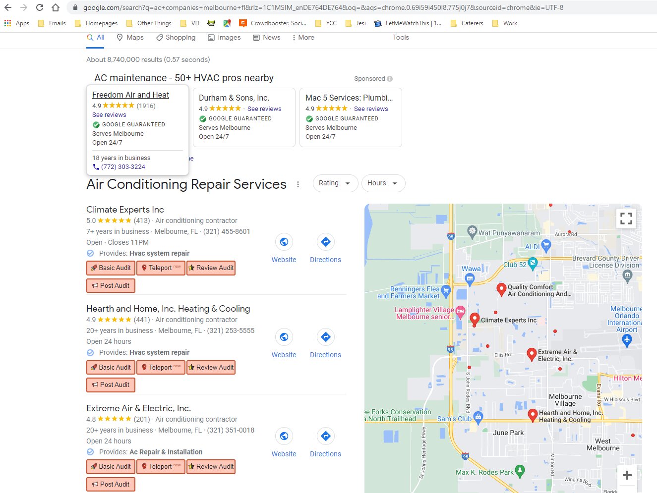Viewport: 657px width, 493px height.
Task: Open the Rating filter dropdown
Action: click(335, 183)
